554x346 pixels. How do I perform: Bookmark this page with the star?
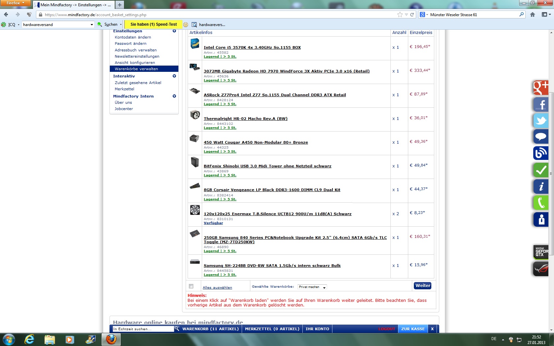coord(400,14)
